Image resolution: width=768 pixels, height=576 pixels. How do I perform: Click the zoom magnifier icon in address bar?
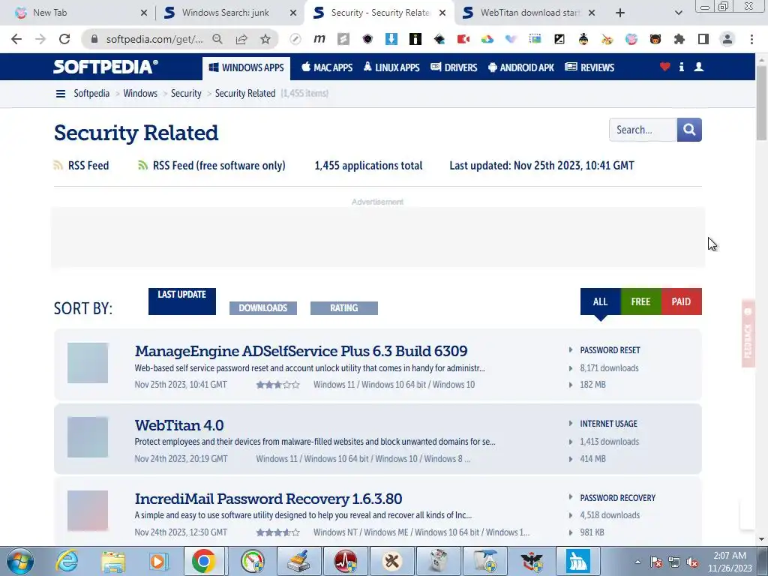click(217, 39)
